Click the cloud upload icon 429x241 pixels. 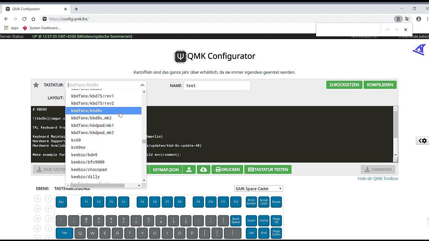[204, 169]
